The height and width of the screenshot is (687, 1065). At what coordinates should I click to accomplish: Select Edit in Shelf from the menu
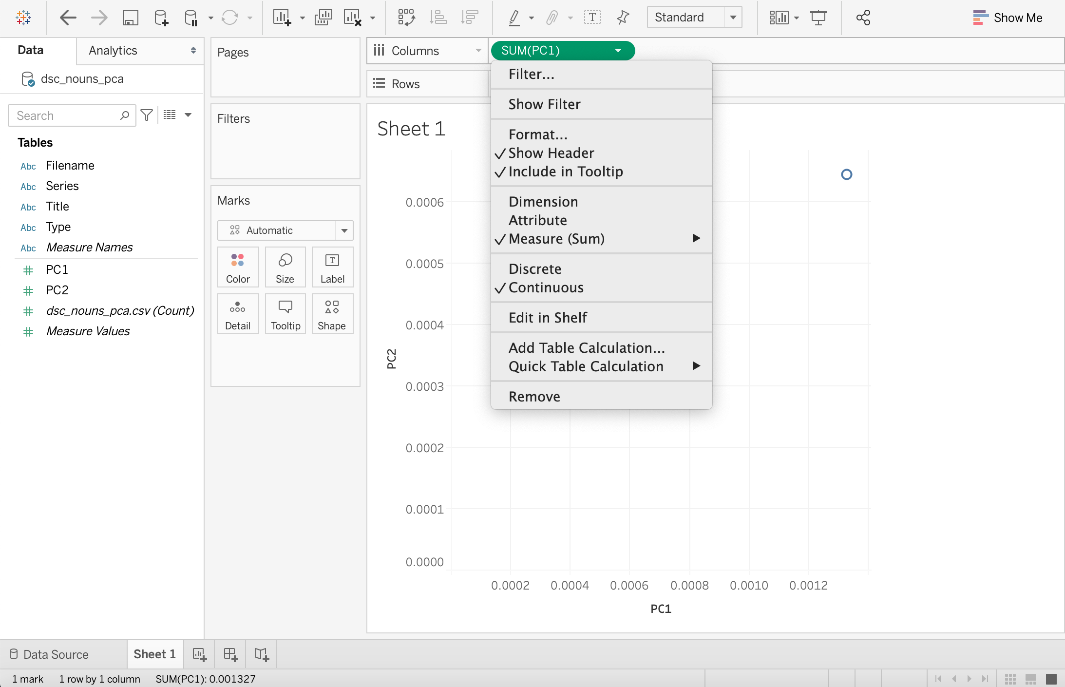(x=548, y=317)
